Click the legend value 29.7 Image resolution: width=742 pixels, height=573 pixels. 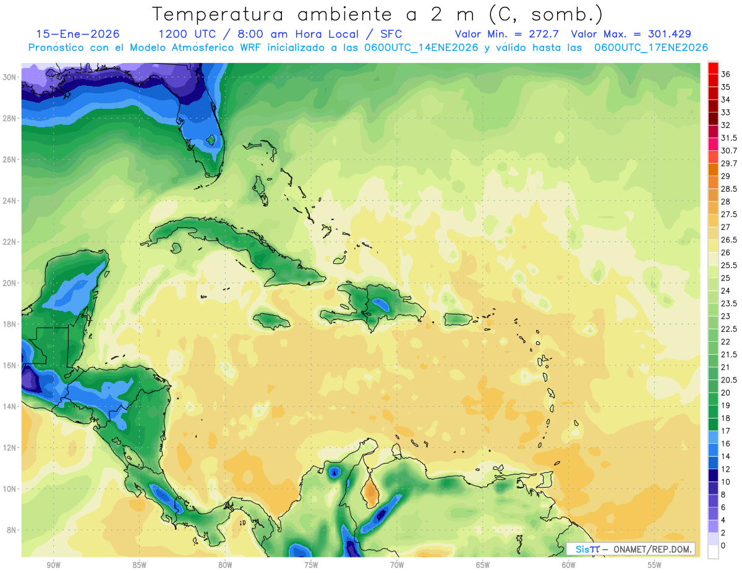(x=729, y=163)
